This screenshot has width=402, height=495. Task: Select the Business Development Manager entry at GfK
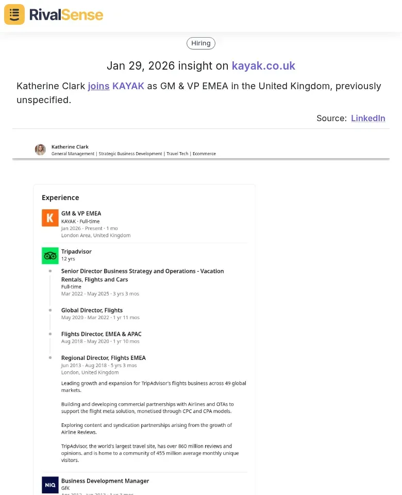point(105,481)
